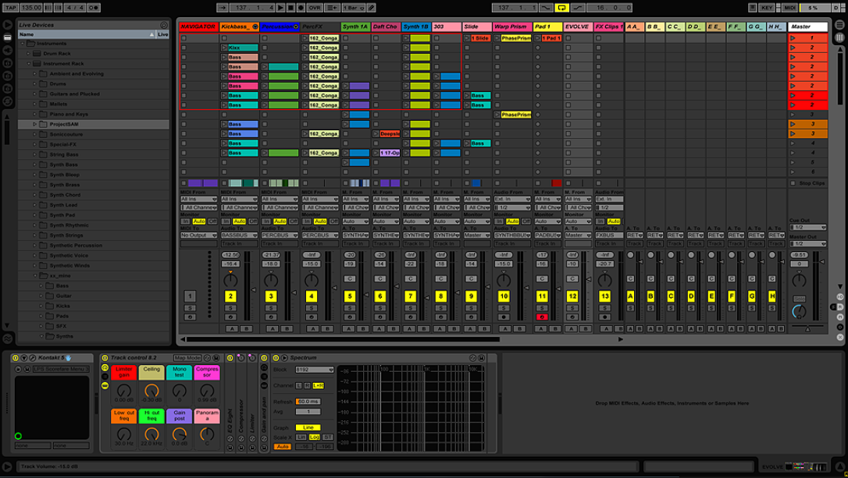Screen dimensions: 848x478
Task: Open the Block size dropdown in Spectrum
Action: pos(314,370)
